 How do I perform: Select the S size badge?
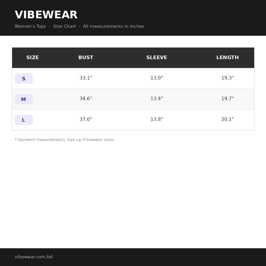tap(24, 79)
